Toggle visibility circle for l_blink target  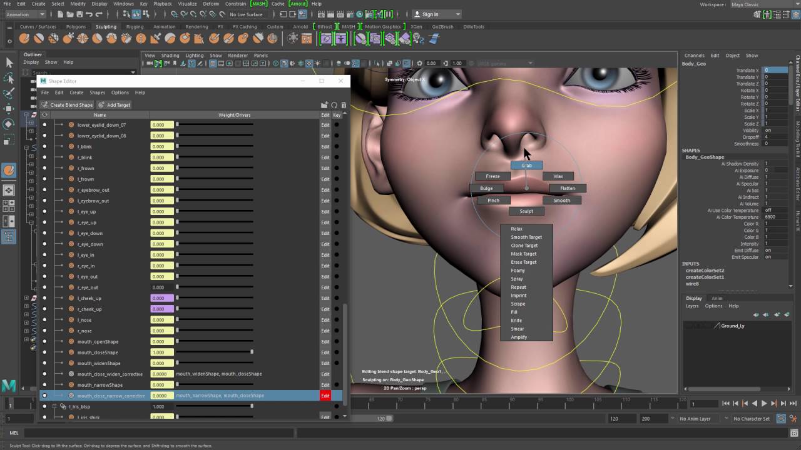pos(44,146)
